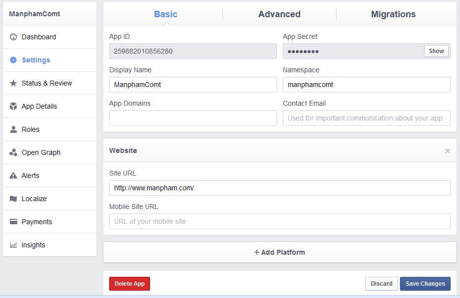Discard the pending changes
460x298 pixels.
click(381, 284)
